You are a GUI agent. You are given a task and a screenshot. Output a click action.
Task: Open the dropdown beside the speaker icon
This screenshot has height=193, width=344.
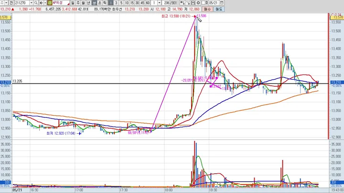click(x=45, y=3)
